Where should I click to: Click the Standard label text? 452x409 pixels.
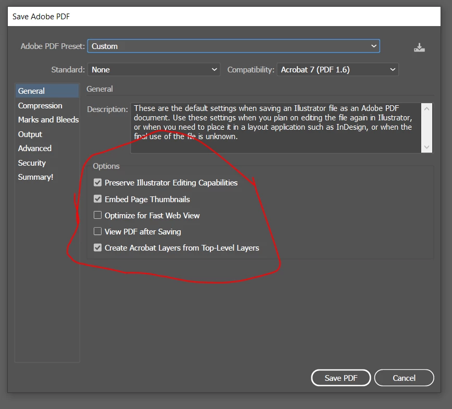click(68, 69)
